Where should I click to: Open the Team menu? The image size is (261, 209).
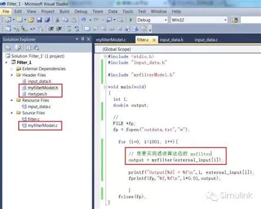[x=98, y=12]
